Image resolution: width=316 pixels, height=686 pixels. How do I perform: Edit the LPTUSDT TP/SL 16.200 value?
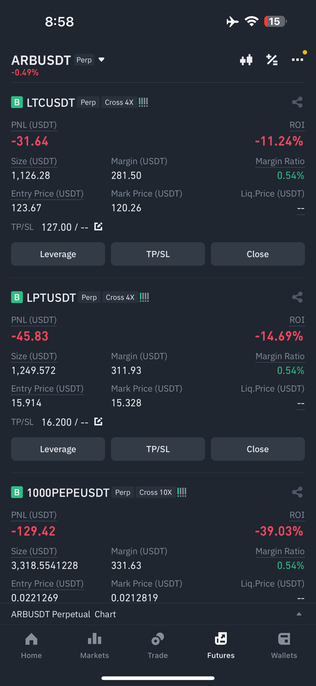(98, 422)
